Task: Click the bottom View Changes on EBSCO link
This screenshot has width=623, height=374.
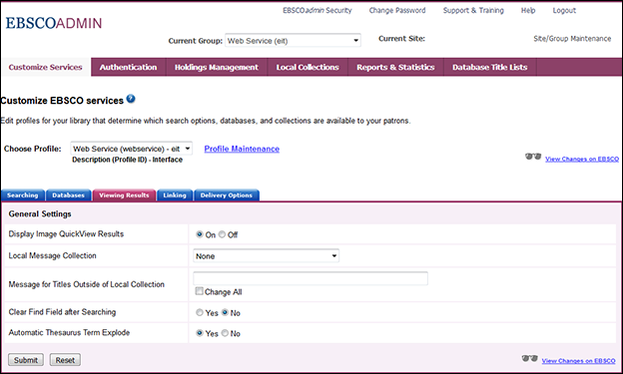Action: point(578,361)
